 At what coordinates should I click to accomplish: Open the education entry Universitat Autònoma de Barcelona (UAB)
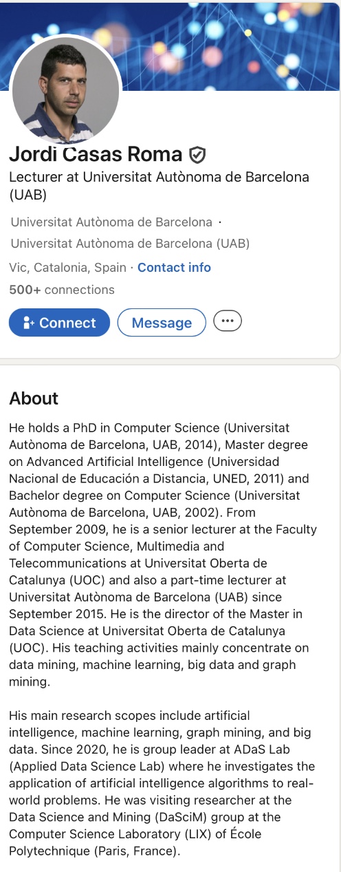pyautogui.click(x=130, y=244)
